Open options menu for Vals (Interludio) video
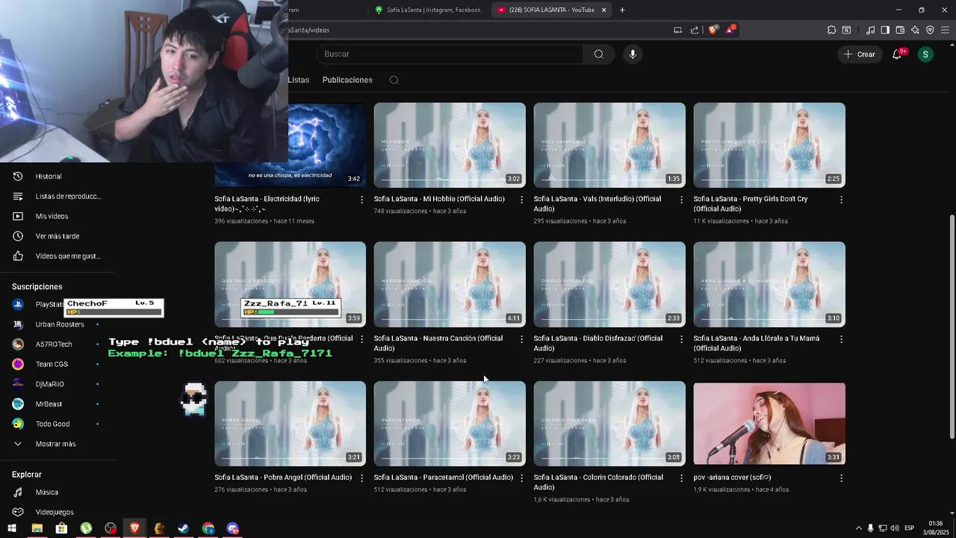 pos(681,200)
